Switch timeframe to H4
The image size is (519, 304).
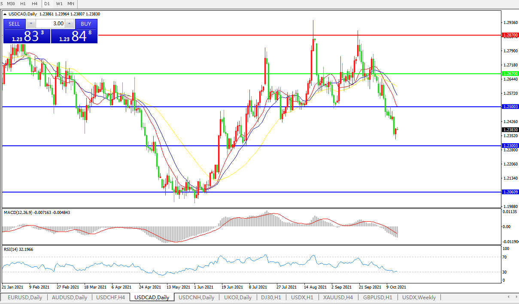pyautogui.click(x=34, y=4)
